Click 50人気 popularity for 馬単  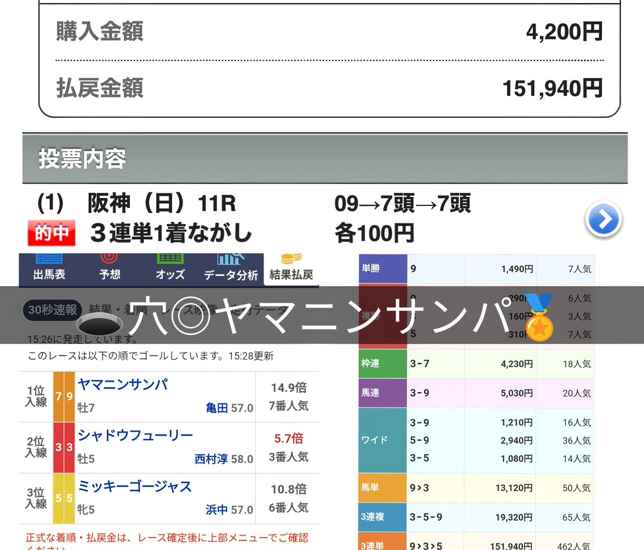576,488
